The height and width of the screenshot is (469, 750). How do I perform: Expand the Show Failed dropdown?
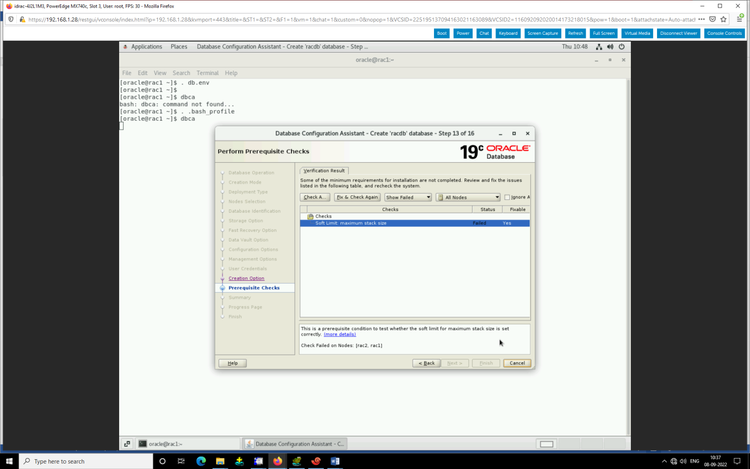[408, 197]
